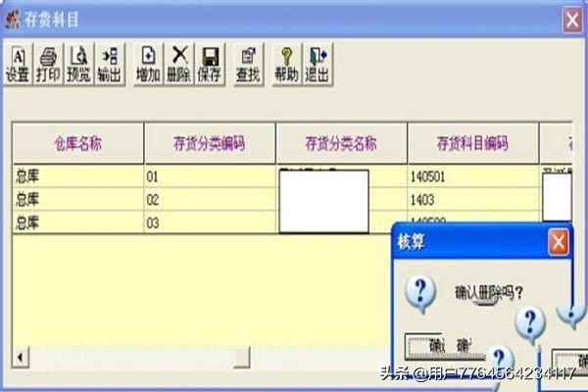Exit via the 退出 toolbar icon
The height and width of the screenshot is (392, 588).
[x=318, y=64]
